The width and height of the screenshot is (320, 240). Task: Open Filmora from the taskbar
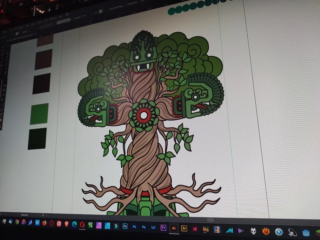(x=116, y=226)
